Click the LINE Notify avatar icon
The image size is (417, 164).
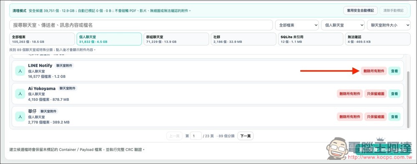click(20, 71)
